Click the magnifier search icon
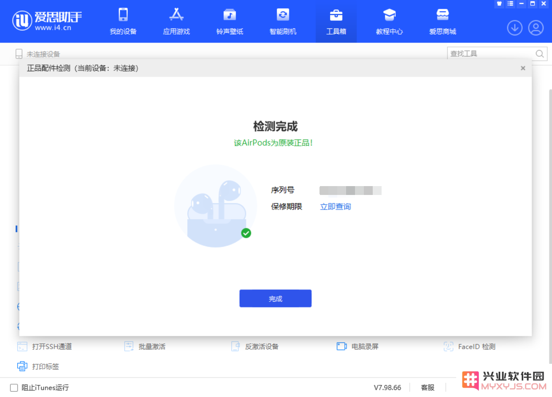Viewport: 552px width, 397px height. click(x=540, y=54)
